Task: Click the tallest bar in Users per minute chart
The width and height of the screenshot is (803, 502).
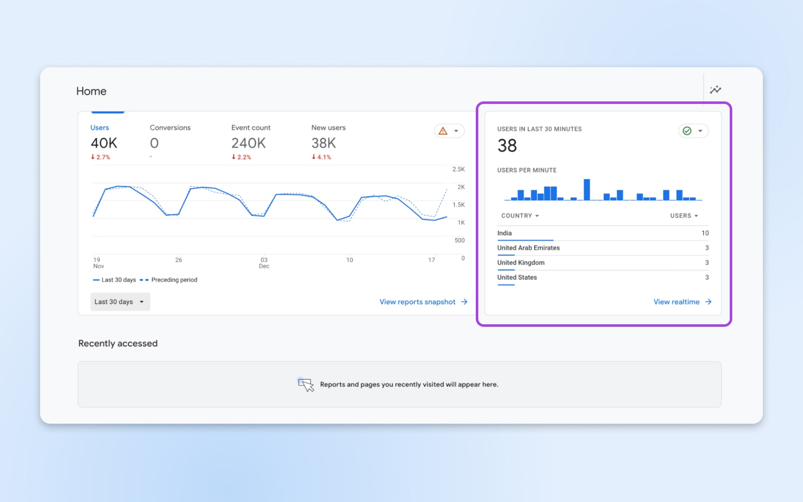Action: click(x=587, y=188)
